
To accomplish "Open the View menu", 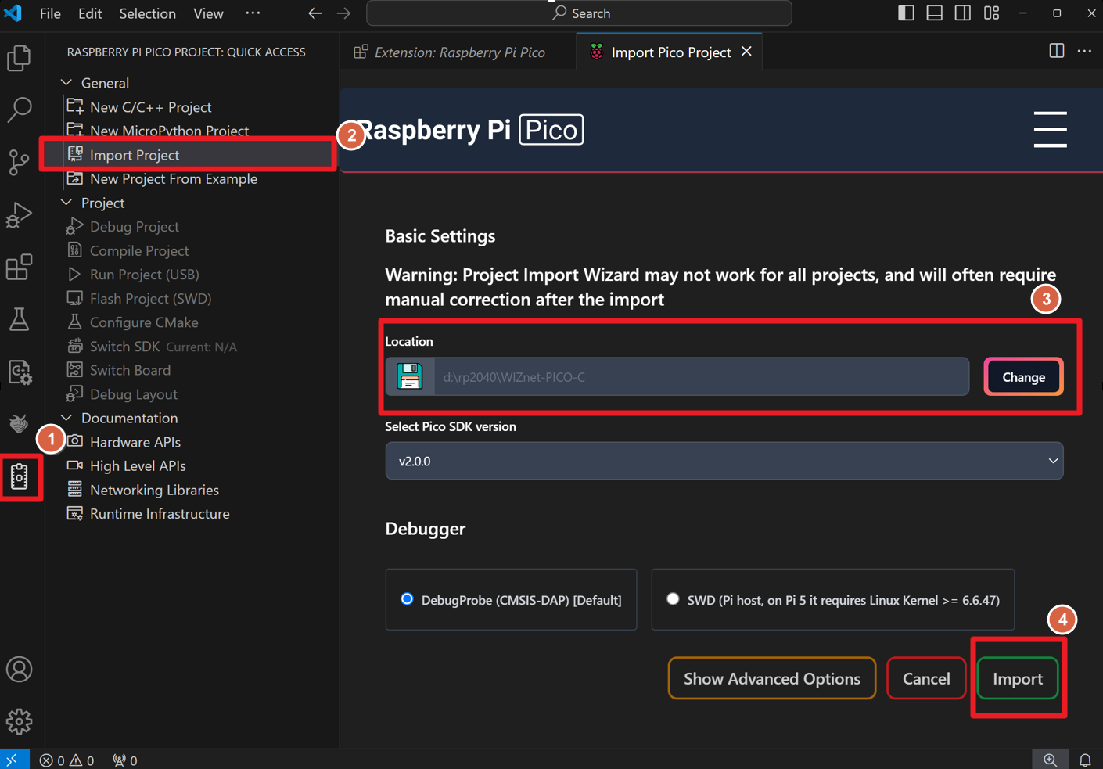I will point(208,13).
